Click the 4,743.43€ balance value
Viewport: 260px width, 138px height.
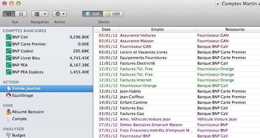(x=79, y=58)
